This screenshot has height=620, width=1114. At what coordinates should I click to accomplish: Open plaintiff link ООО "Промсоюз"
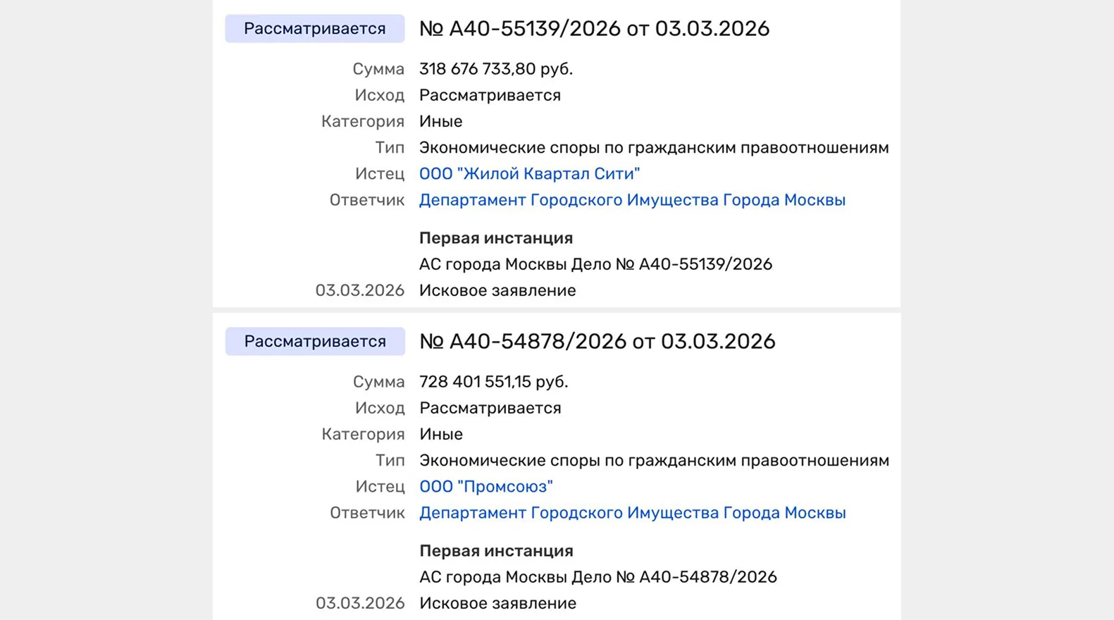(x=485, y=487)
